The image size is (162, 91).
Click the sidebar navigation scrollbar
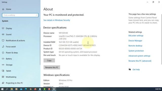point(40,46)
